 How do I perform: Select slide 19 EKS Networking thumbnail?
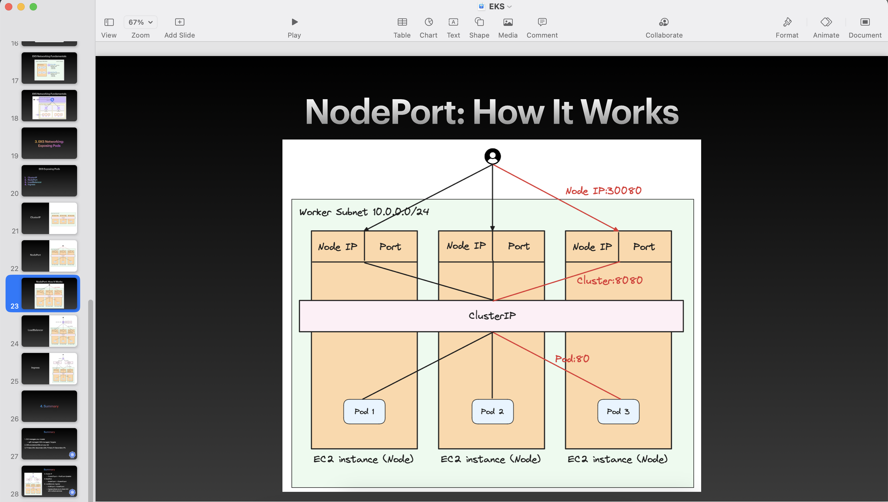point(49,143)
